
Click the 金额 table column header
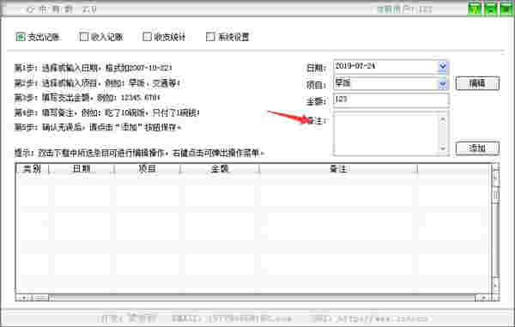[220, 169]
